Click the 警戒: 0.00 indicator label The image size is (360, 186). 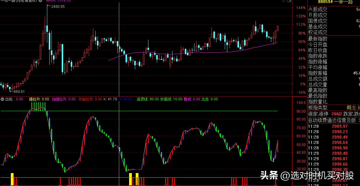(x=192, y=99)
